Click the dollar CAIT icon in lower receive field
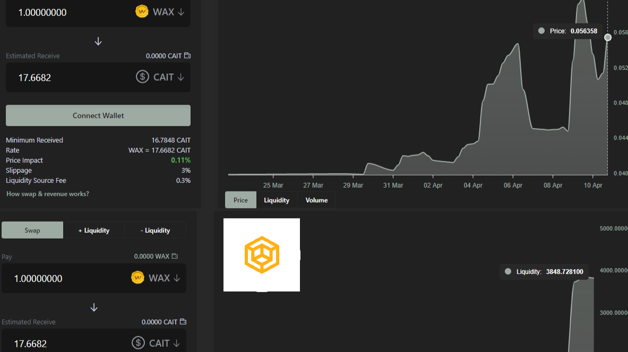 tap(138, 343)
